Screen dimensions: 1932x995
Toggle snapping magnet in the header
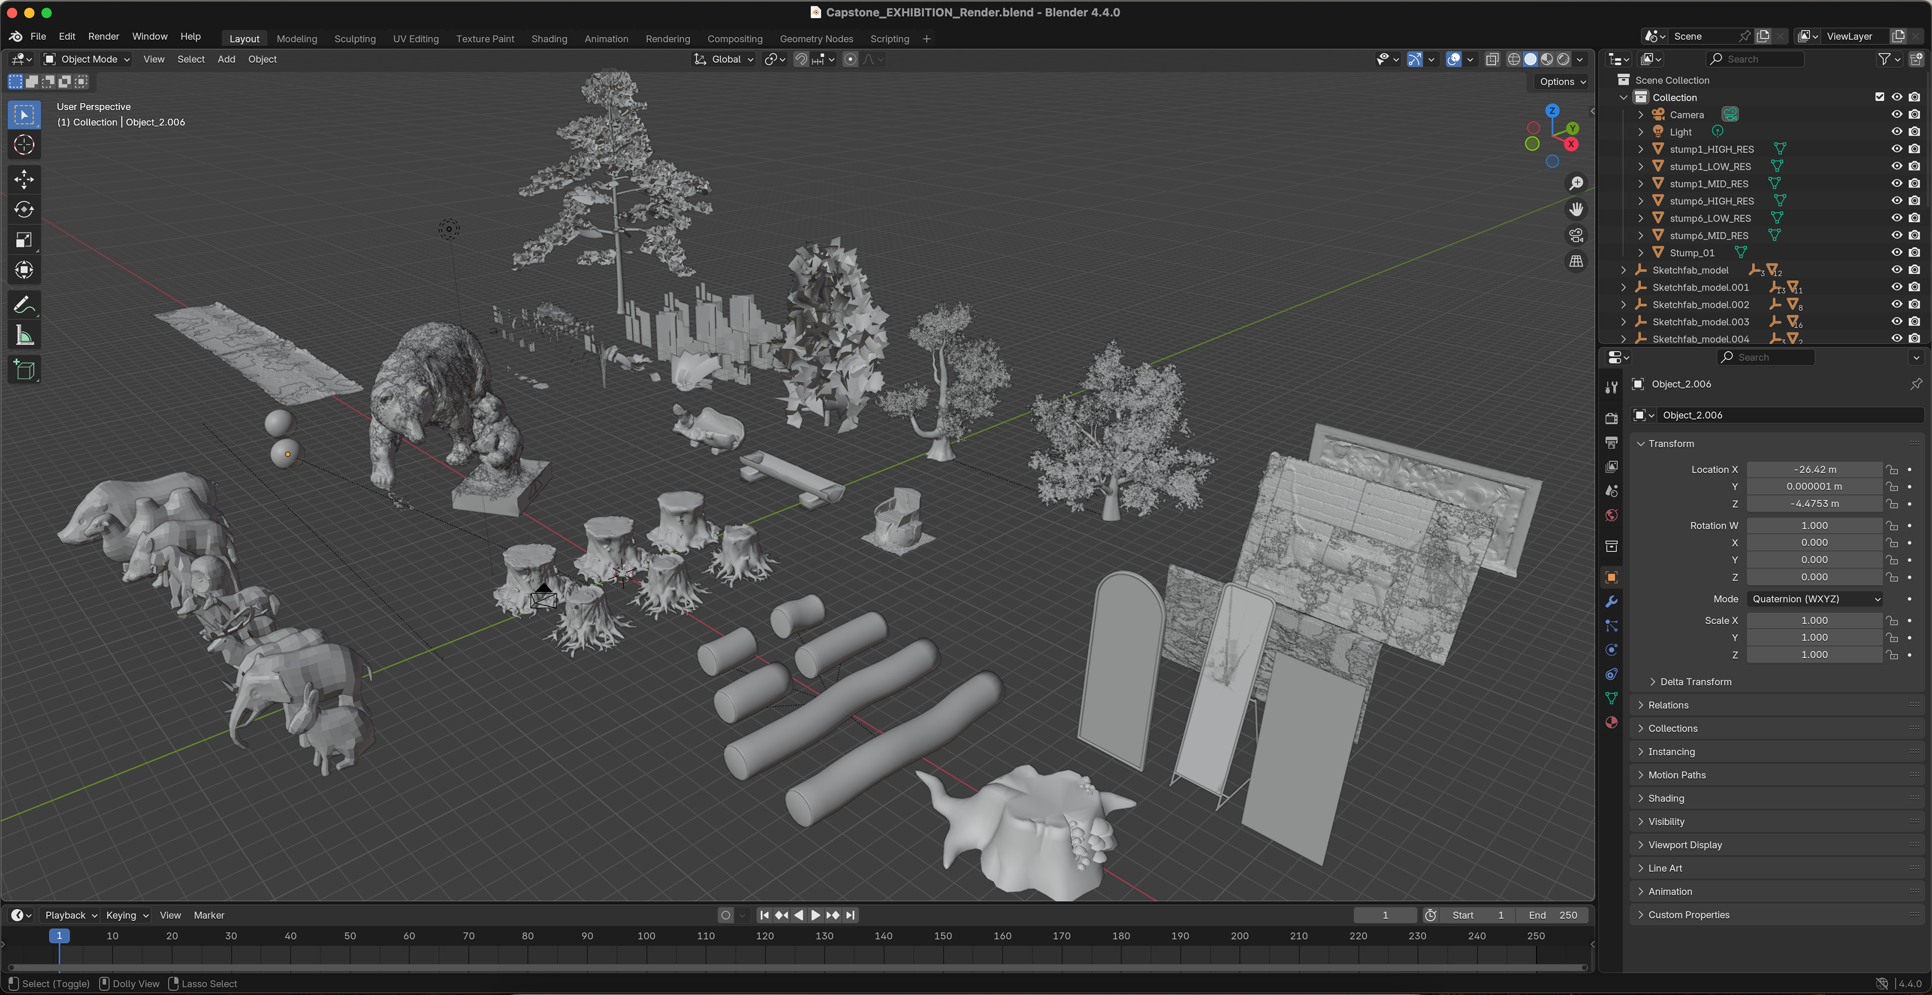[801, 59]
